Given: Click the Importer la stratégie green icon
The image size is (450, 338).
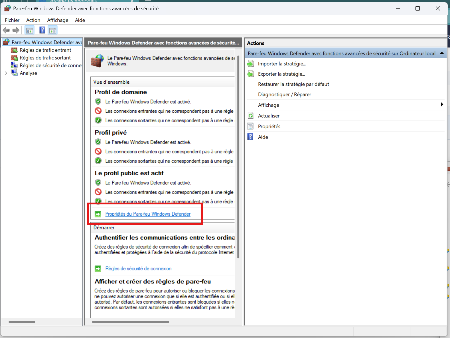Looking at the screenshot, I should [250, 64].
